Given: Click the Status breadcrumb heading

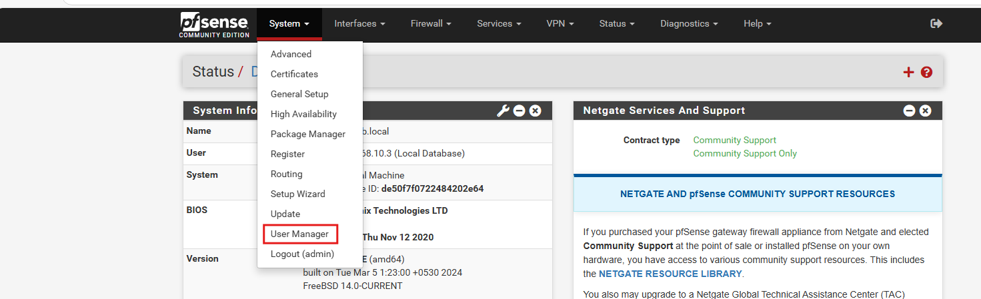Looking at the screenshot, I should tap(213, 72).
